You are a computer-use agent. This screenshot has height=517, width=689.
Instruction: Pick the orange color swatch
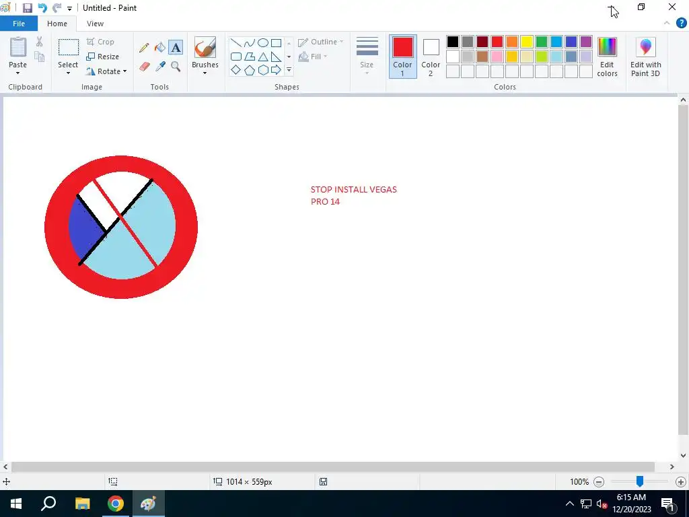pos(512,42)
